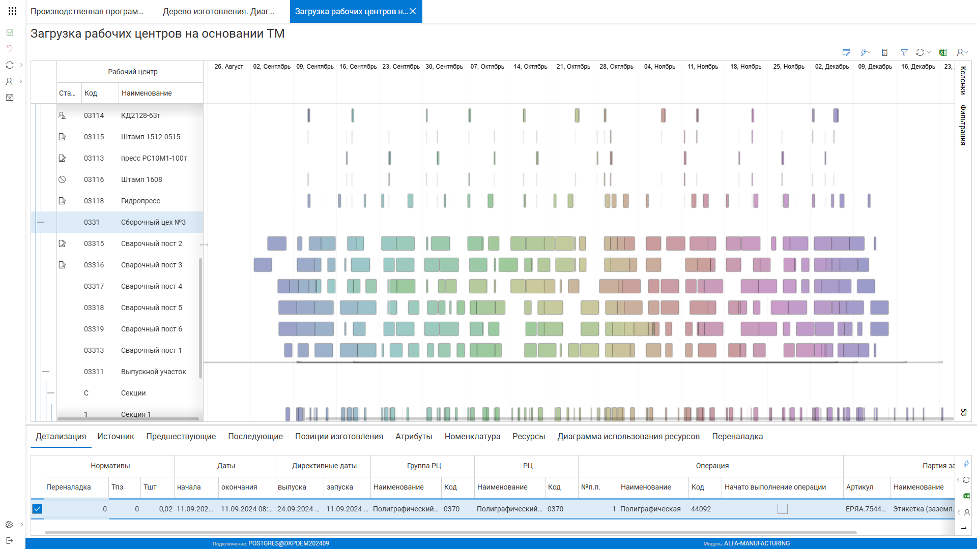Open the lightning actions dropdown

pyautogui.click(x=866, y=52)
